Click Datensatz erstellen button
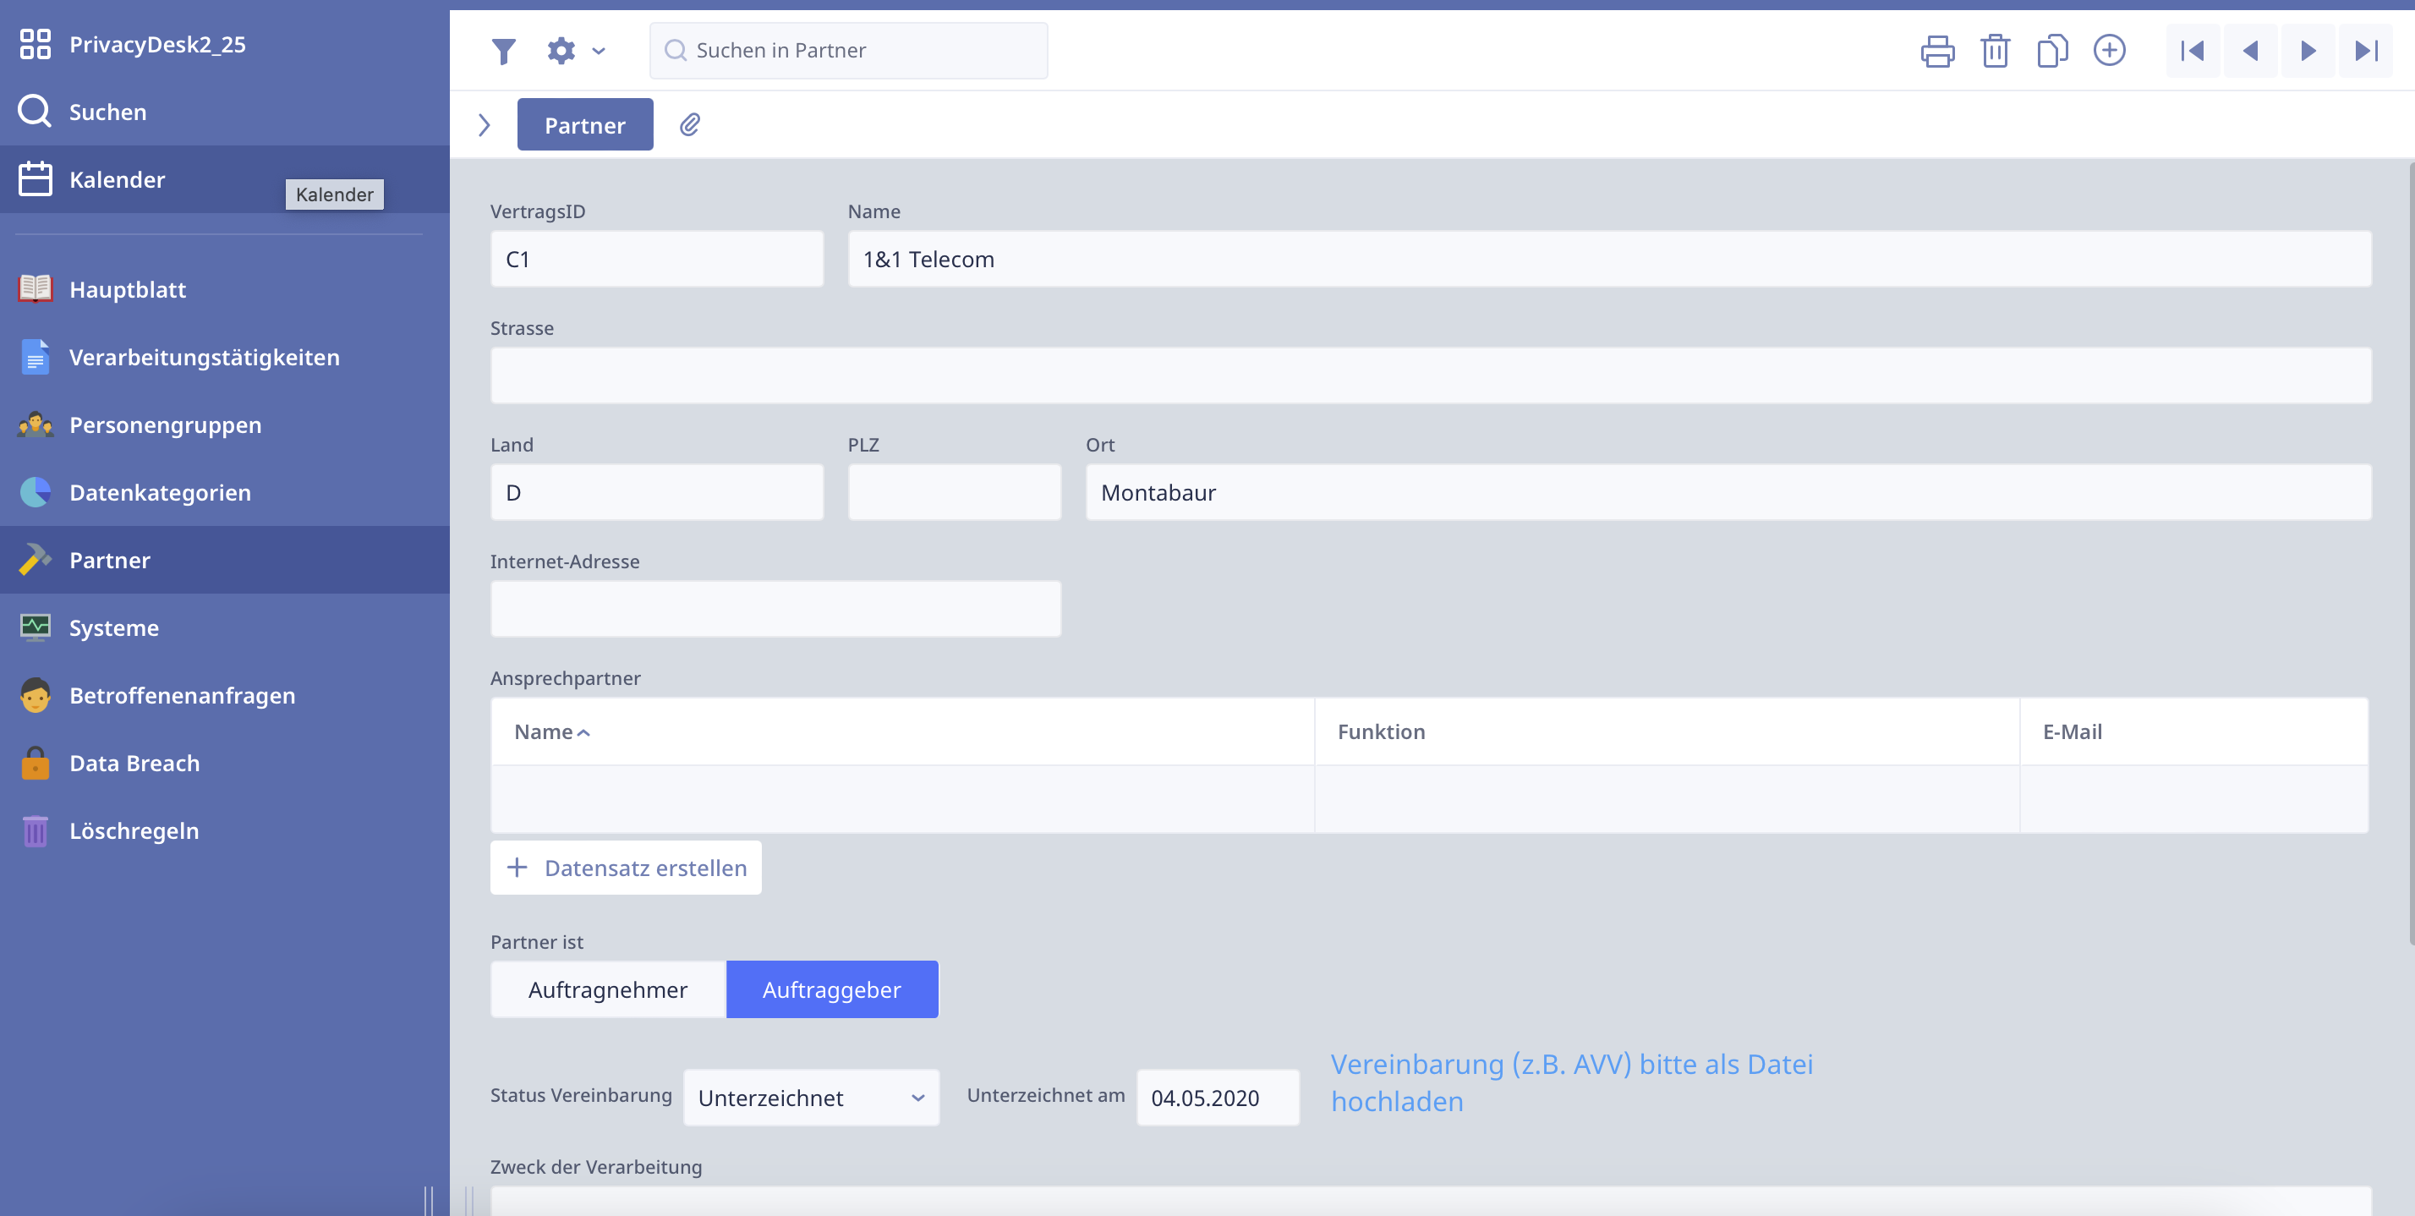The width and height of the screenshot is (2415, 1216). pos(627,868)
